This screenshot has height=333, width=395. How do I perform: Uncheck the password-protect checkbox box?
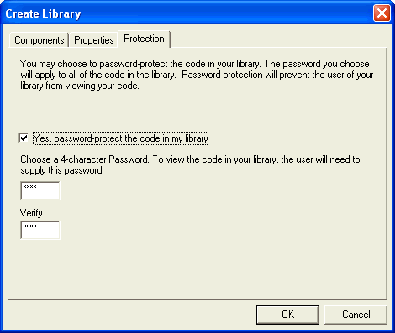pyautogui.click(x=24, y=138)
